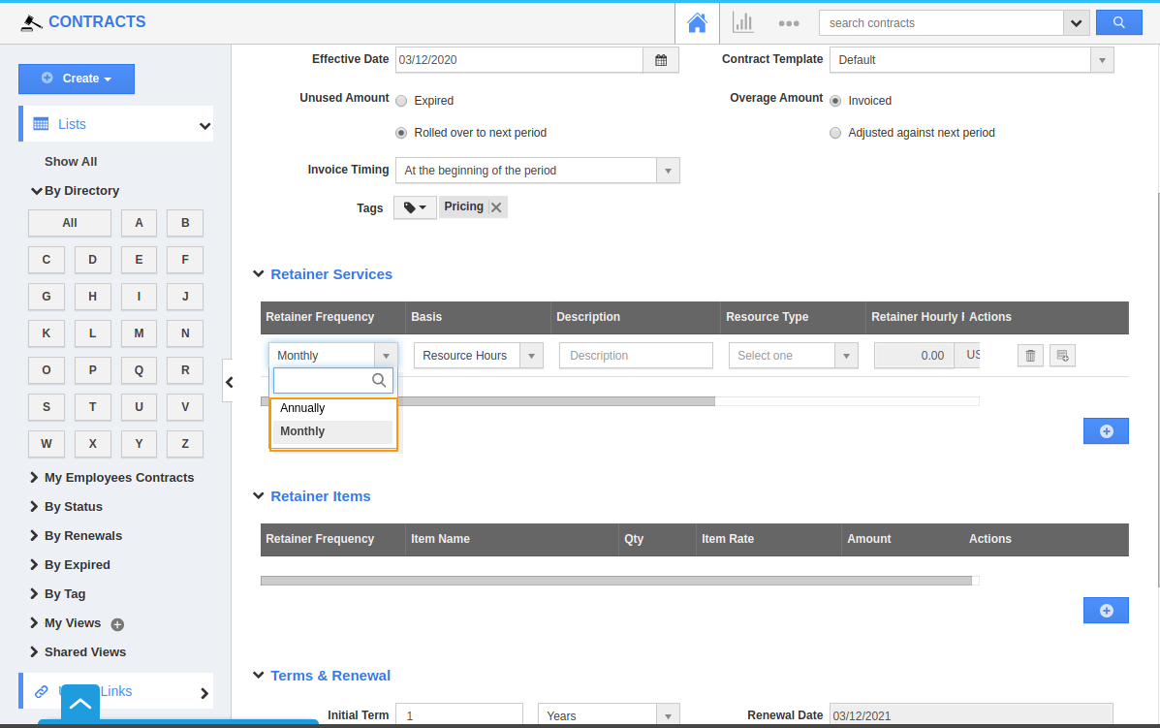Open the reports bar chart icon

[x=742, y=23]
